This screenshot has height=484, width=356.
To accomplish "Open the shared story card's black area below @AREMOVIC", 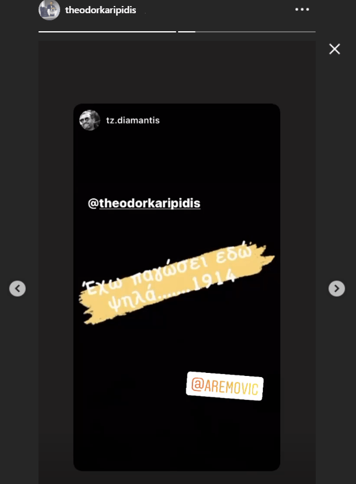I will [177, 435].
